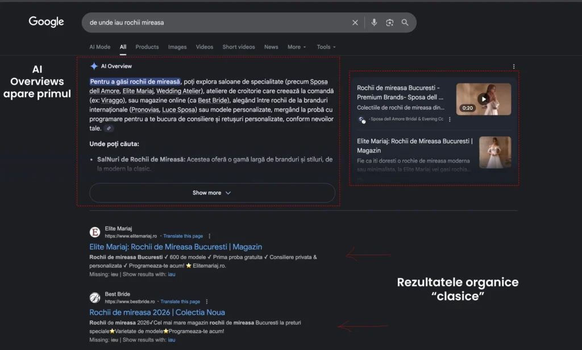Click the Wedding Atelier link in overview

179,91
